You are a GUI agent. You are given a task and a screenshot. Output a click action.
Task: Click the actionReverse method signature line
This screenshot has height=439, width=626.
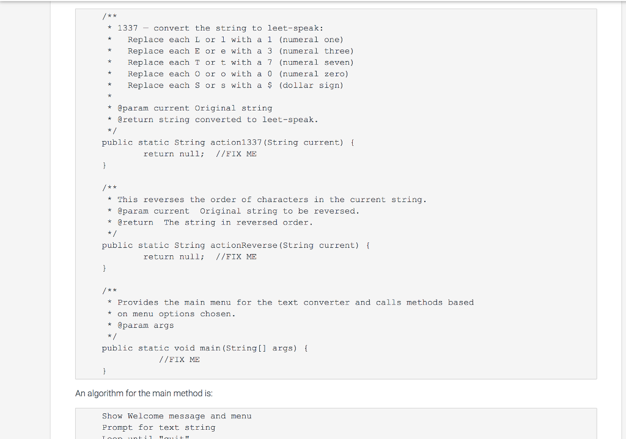236,245
